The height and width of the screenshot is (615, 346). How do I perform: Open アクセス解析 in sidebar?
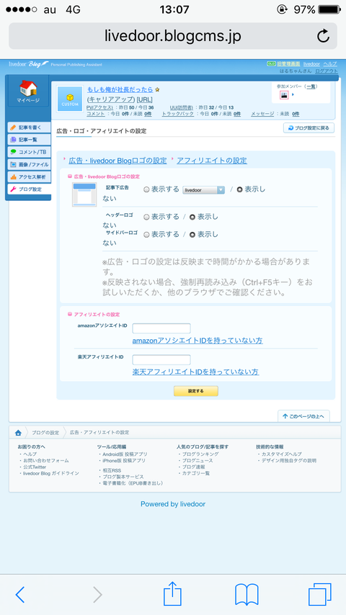(30, 177)
